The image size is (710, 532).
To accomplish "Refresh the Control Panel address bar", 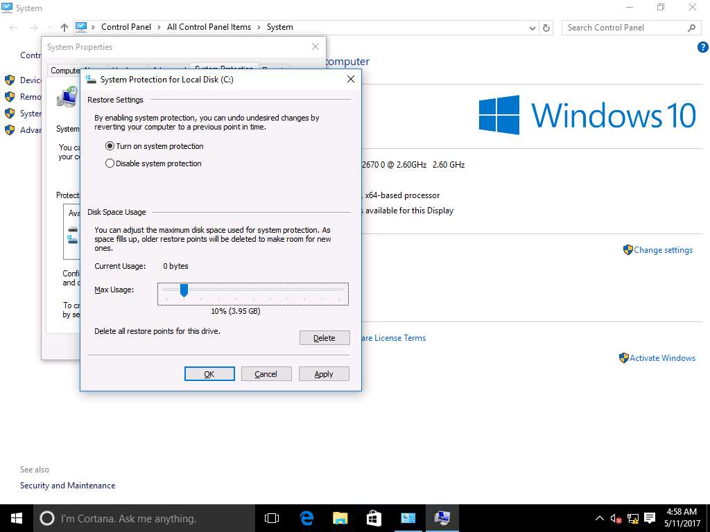I will (546, 28).
